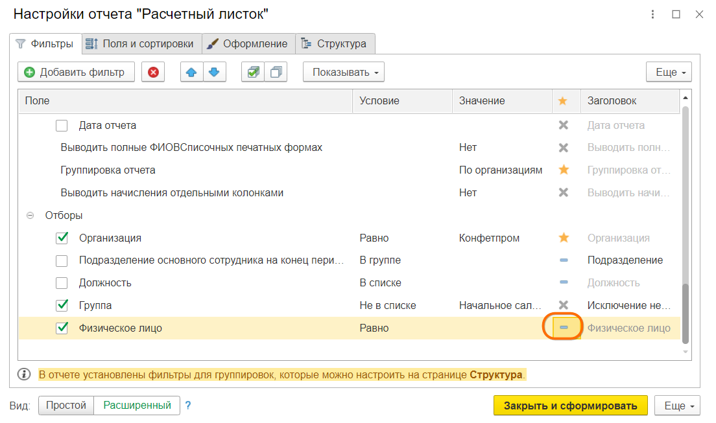
Task: Switch view to Расширенный
Action: tap(137, 406)
